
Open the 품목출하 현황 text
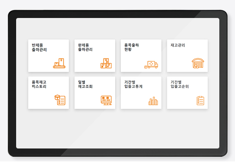pyautogui.click(x=131, y=47)
